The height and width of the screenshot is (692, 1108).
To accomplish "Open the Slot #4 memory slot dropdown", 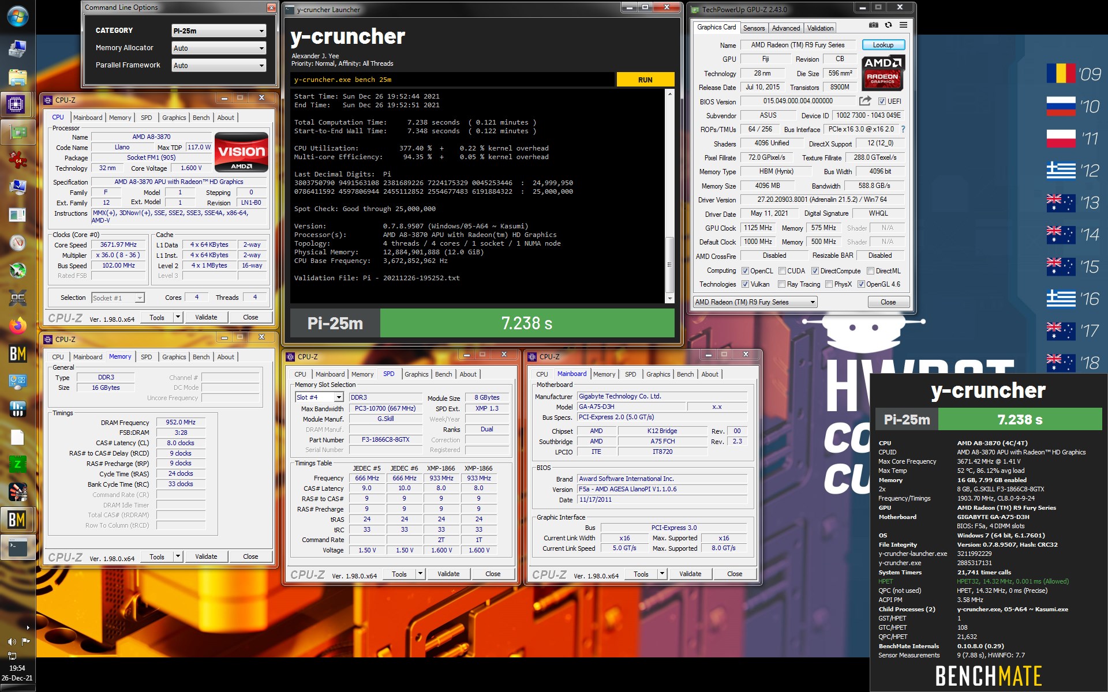I will click(319, 397).
